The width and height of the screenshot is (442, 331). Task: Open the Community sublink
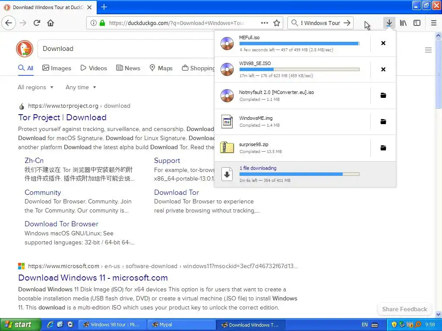click(x=43, y=192)
